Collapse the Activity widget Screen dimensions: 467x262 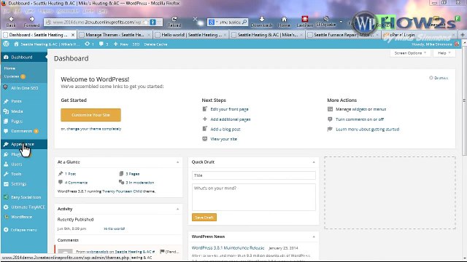tap(178, 209)
